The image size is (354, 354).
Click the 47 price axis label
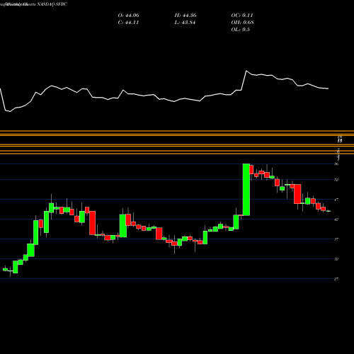[x=336, y=200]
